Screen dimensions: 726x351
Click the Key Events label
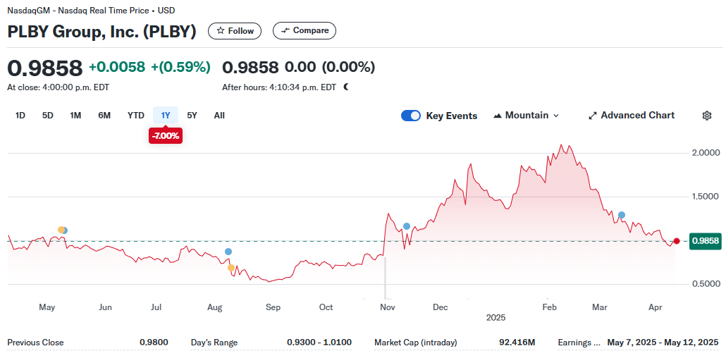click(x=451, y=116)
